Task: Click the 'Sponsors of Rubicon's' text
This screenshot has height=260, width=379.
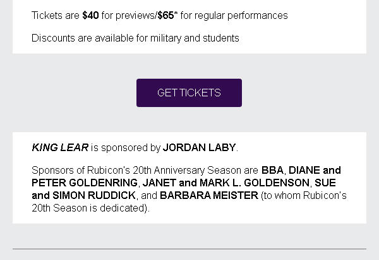Action: [78, 170]
